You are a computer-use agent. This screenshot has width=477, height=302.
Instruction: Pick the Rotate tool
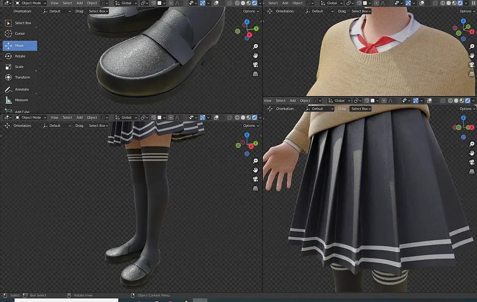20,56
